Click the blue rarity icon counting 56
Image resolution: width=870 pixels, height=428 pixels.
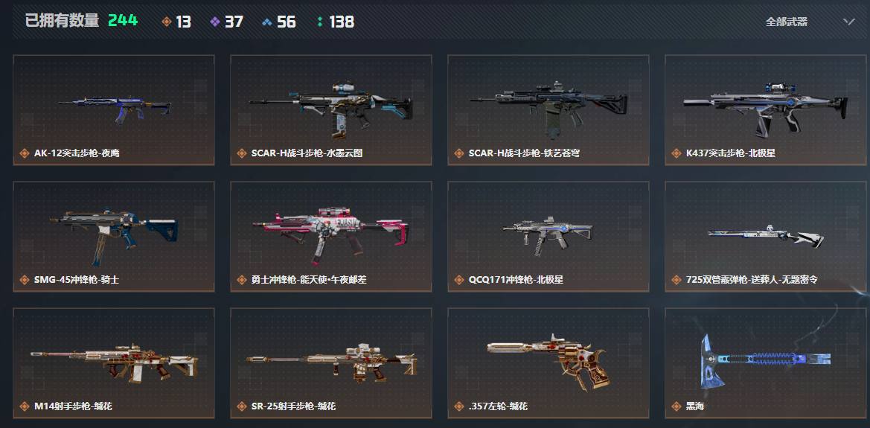tap(267, 22)
